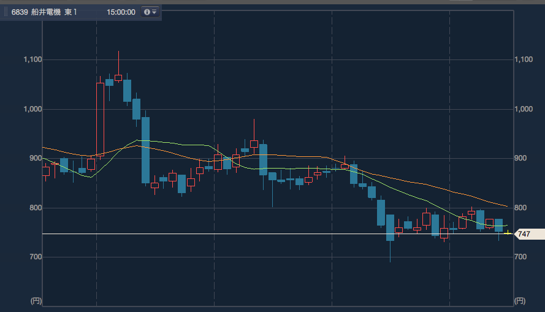This screenshot has width=545, height=312.
Task: Click the 800 label on right price axis
Action: click(x=520, y=208)
